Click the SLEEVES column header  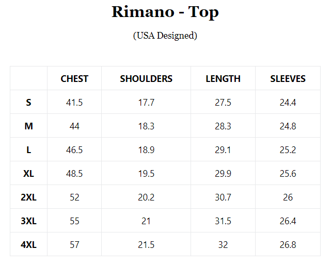(288, 79)
